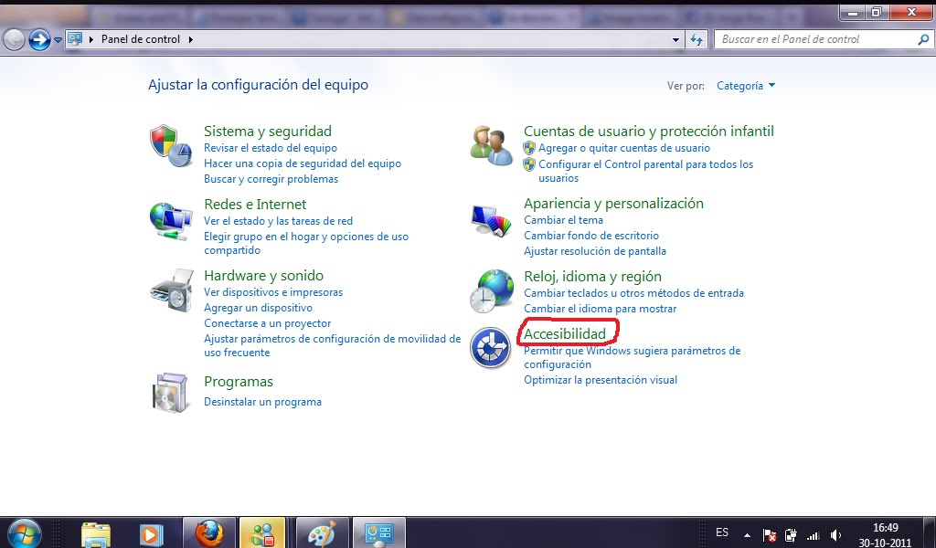Launch Firefox from the taskbar

click(209, 532)
